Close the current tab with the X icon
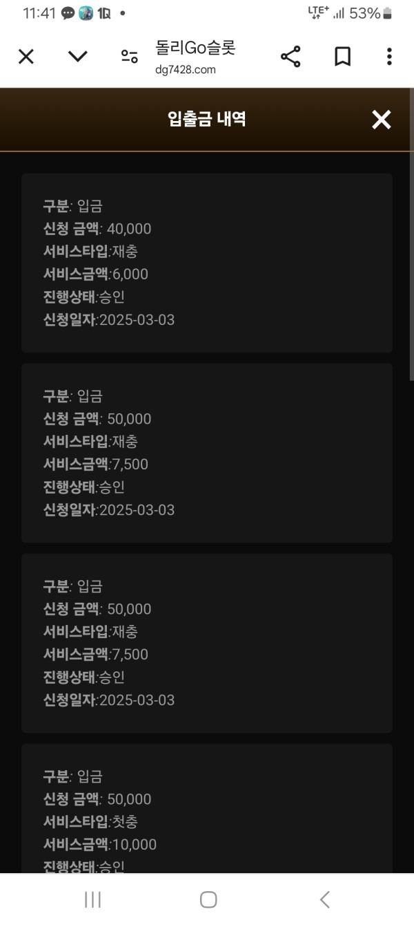 (x=26, y=56)
